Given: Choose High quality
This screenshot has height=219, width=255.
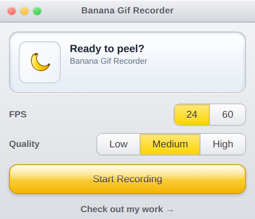Looking at the screenshot, I should pyautogui.click(x=223, y=144).
